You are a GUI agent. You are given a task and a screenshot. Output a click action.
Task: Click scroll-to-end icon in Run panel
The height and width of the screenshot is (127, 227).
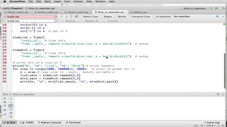pos(11,110)
